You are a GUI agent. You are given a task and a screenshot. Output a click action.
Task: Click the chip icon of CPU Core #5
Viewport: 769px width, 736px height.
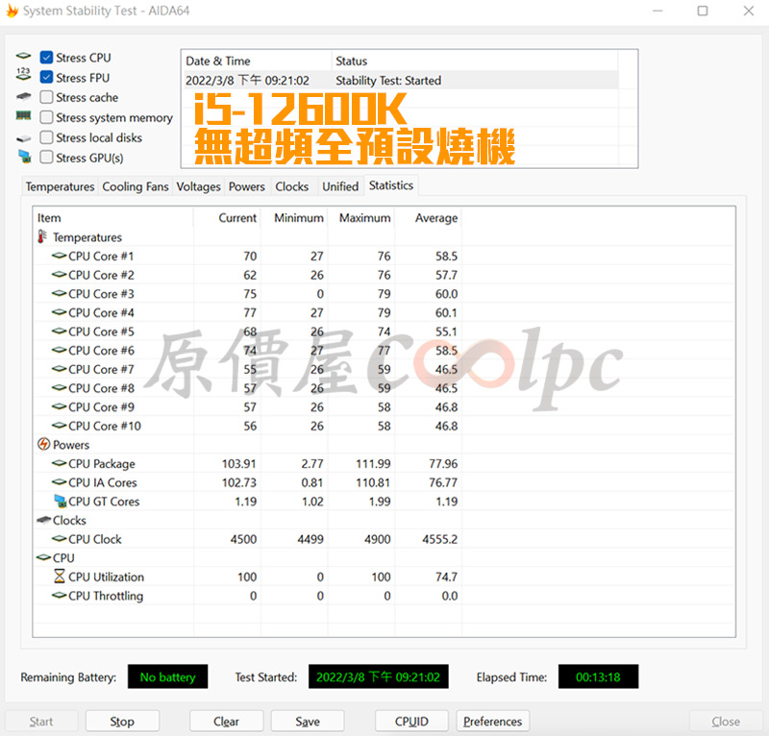pyautogui.click(x=60, y=331)
